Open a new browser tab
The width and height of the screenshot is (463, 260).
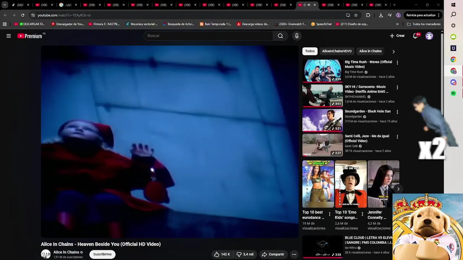coord(394,5)
